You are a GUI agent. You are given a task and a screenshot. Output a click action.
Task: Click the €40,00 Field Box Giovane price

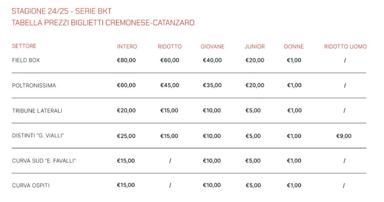[x=212, y=60]
